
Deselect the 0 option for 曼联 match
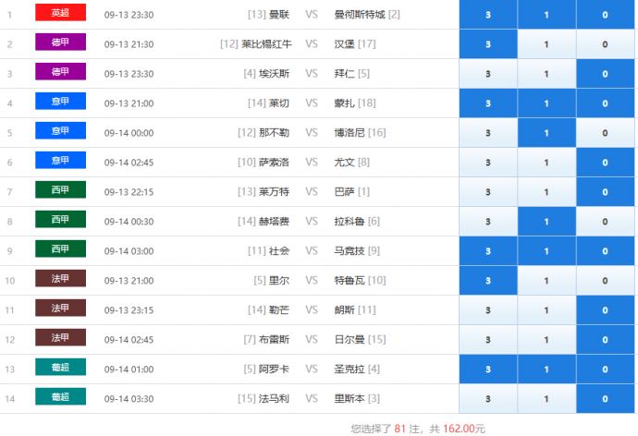(605, 15)
